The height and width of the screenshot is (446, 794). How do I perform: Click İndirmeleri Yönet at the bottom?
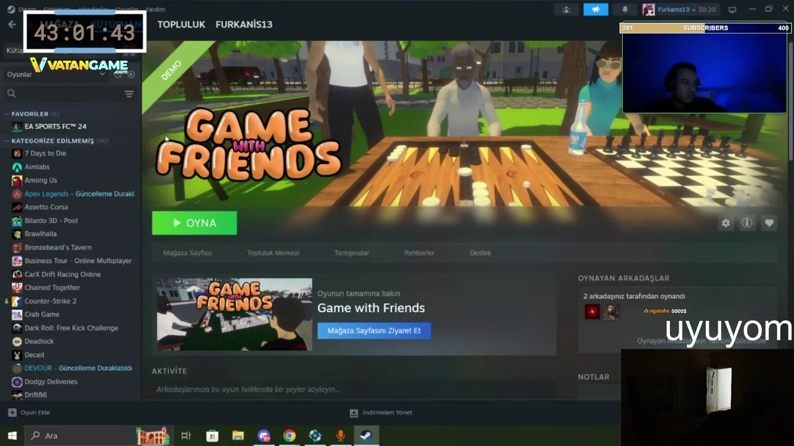tap(381, 413)
